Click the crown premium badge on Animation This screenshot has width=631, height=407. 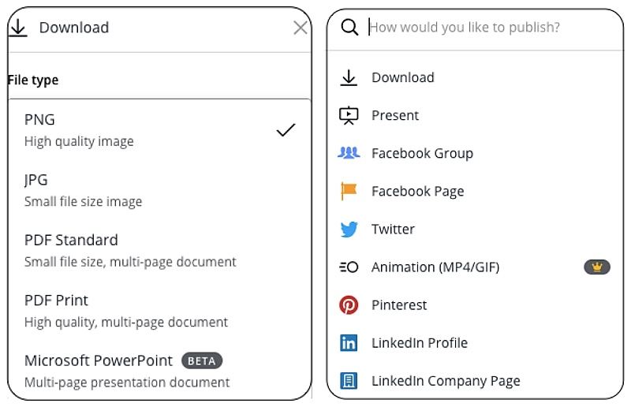click(x=597, y=267)
